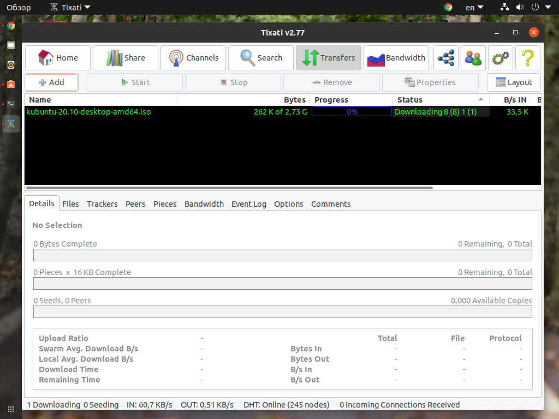This screenshot has height=419, width=559.
Task: Sort transfers by the Status column header
Action: point(441,100)
